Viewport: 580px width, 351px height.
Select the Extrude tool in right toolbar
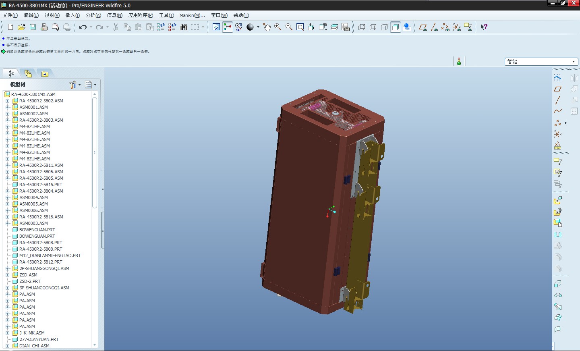(x=557, y=284)
